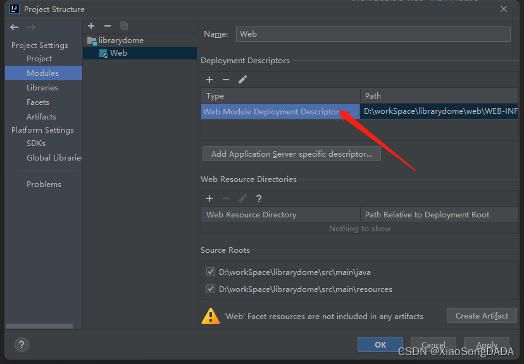524x364 pixels.
Task: Open Global Libraries settings
Action: click(54, 158)
